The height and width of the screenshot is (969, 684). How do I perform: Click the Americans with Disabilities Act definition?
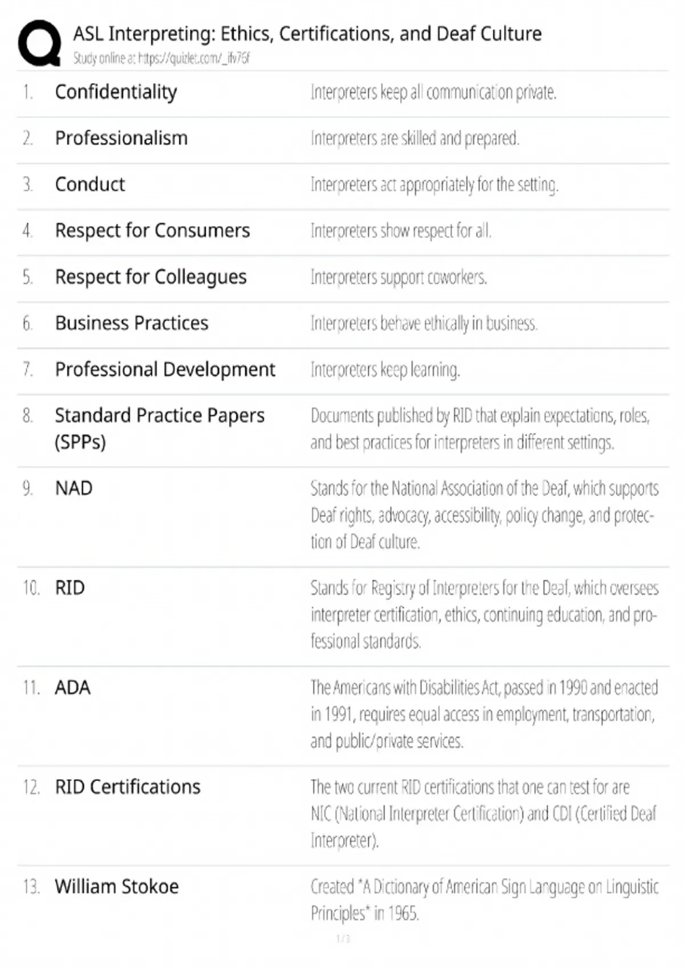483,714
